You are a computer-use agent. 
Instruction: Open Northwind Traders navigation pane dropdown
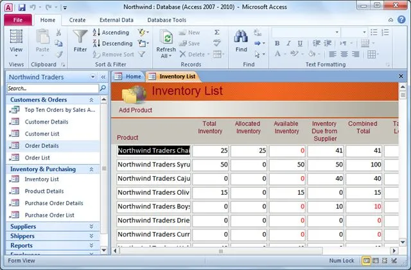tap(92, 77)
